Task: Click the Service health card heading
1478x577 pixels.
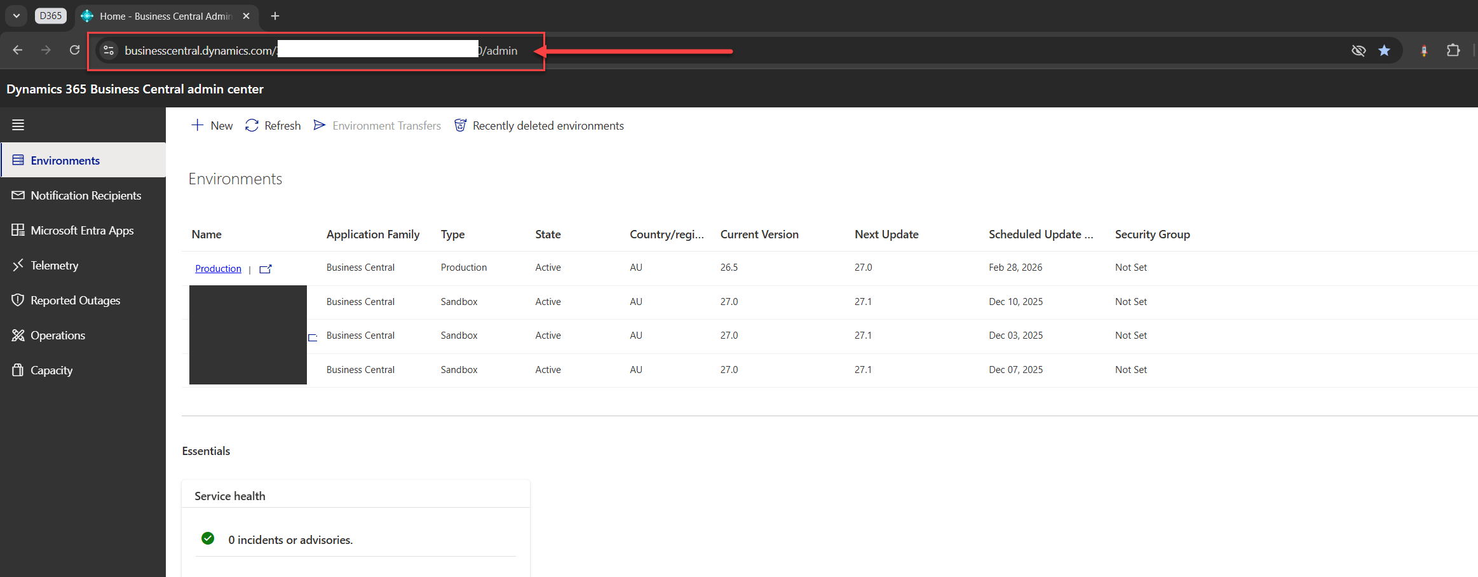Action: pos(230,496)
